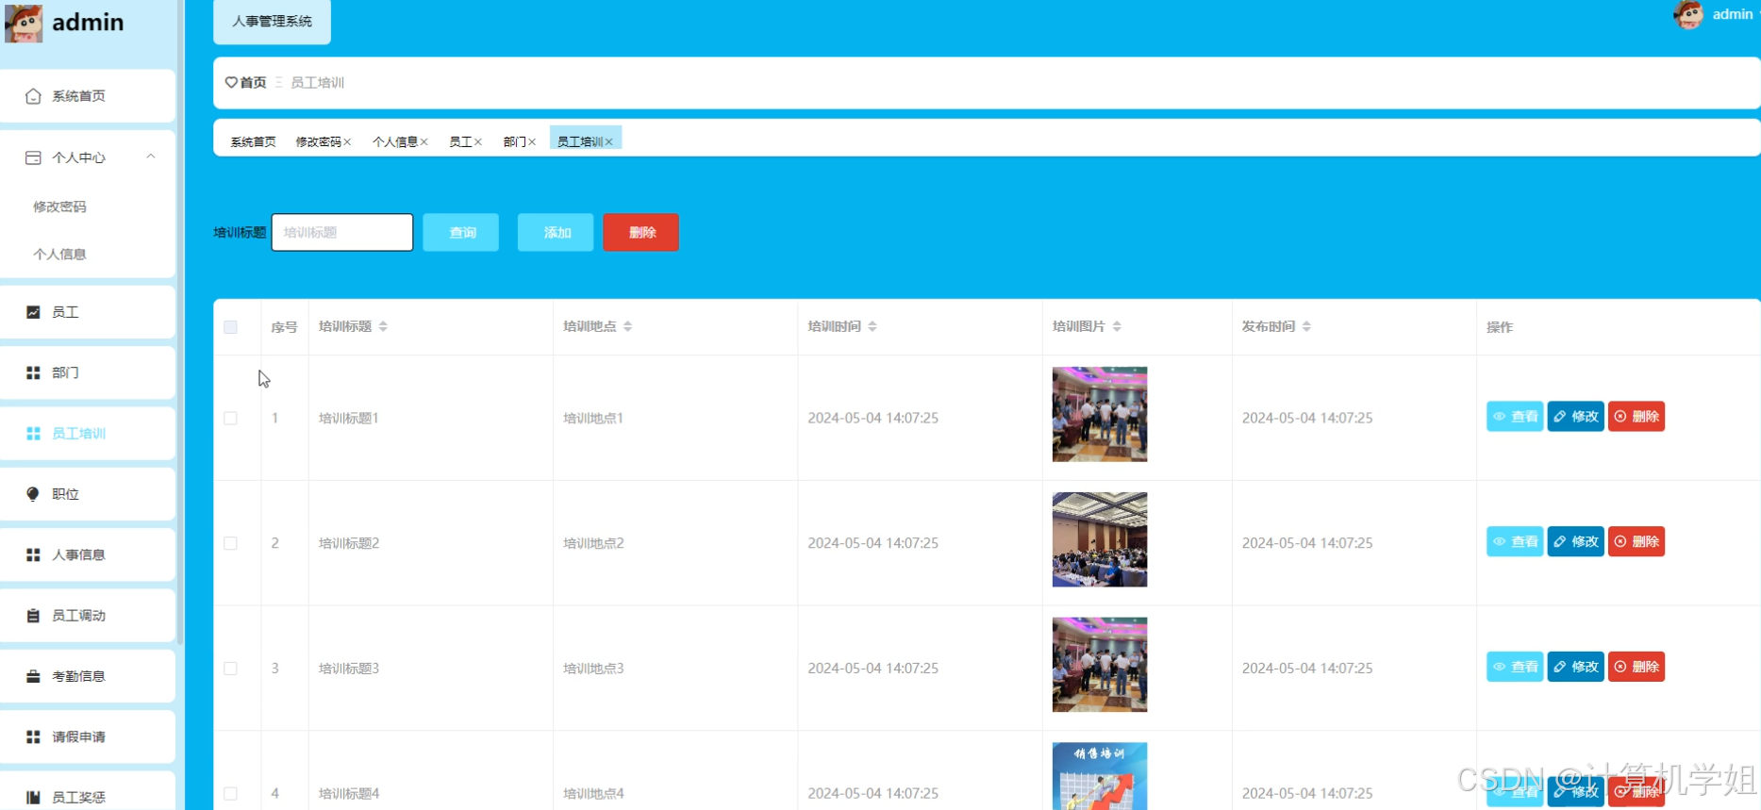Viewport: 1761px width, 810px height.
Task: Click the heart icon beside 首页 breadcrumb
Action: coord(231,82)
